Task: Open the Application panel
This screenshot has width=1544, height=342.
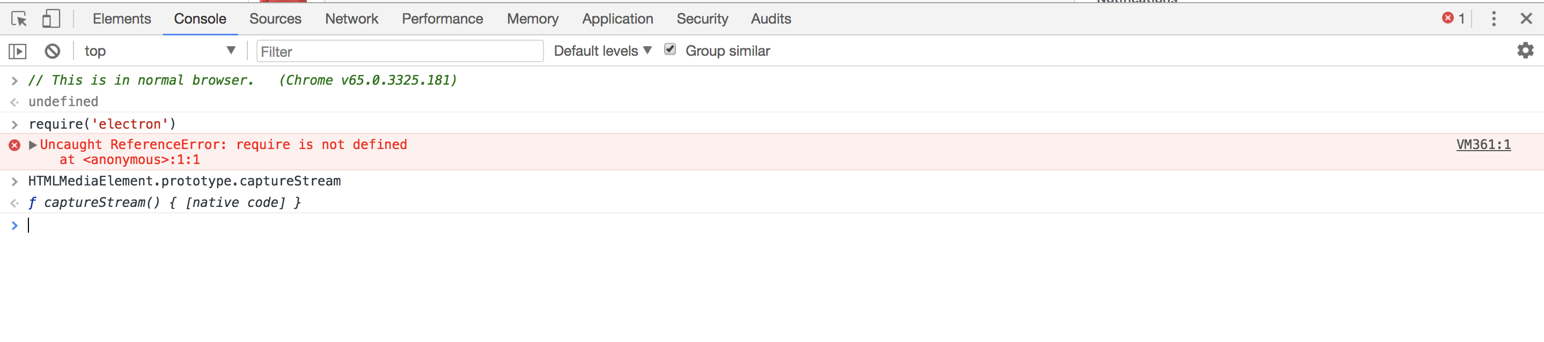Action: pyautogui.click(x=617, y=19)
